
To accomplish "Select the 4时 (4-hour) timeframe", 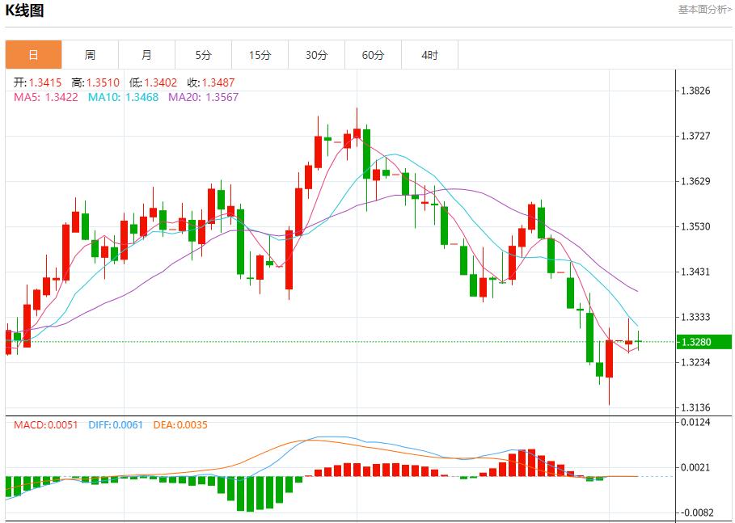I will (x=429, y=54).
